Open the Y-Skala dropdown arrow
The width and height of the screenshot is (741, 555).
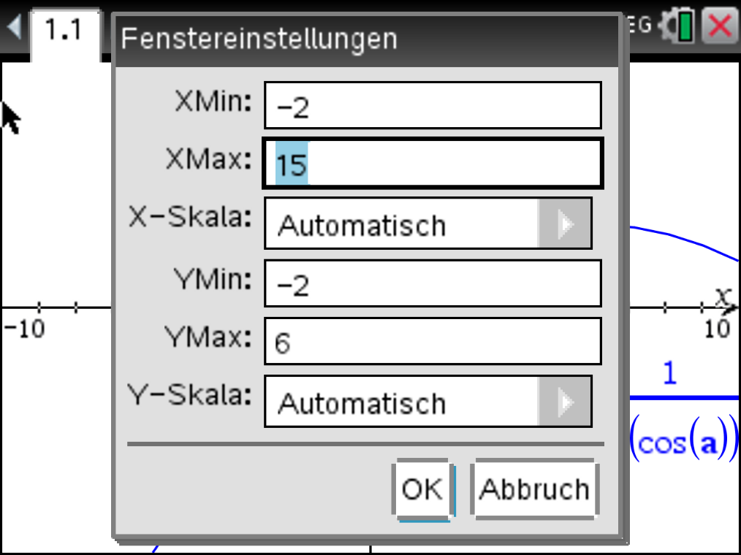click(x=565, y=402)
